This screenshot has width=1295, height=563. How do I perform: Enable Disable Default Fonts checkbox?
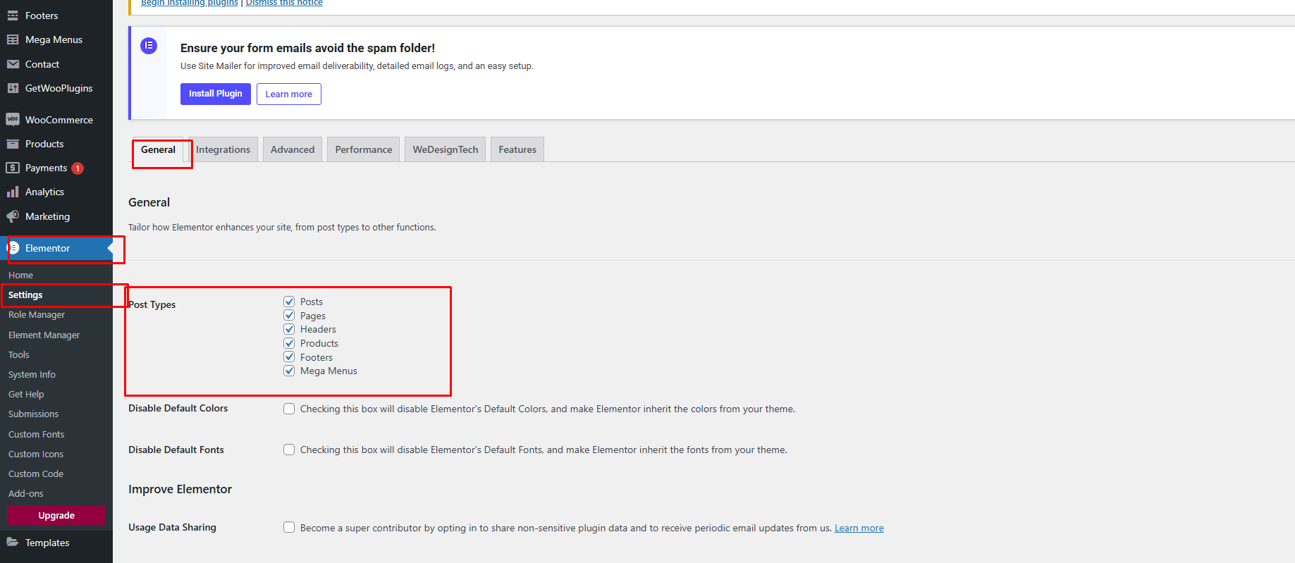click(x=289, y=450)
